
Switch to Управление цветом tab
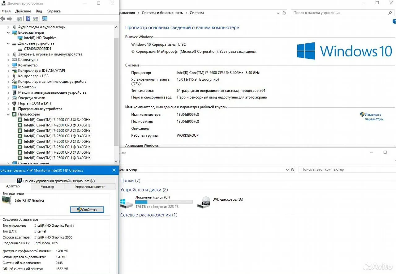90,187
